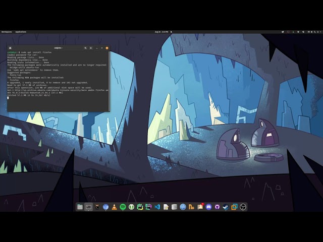Viewport: 323px width, 242px height.
Task: Open Workspaces overview in top panel
Action: [7, 32]
